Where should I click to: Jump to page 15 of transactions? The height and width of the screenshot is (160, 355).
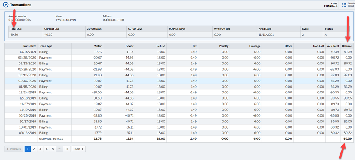coord(66,149)
